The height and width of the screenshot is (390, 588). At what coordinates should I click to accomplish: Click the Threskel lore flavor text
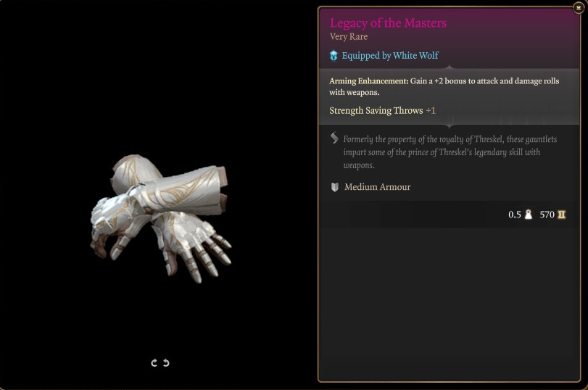[450, 152]
